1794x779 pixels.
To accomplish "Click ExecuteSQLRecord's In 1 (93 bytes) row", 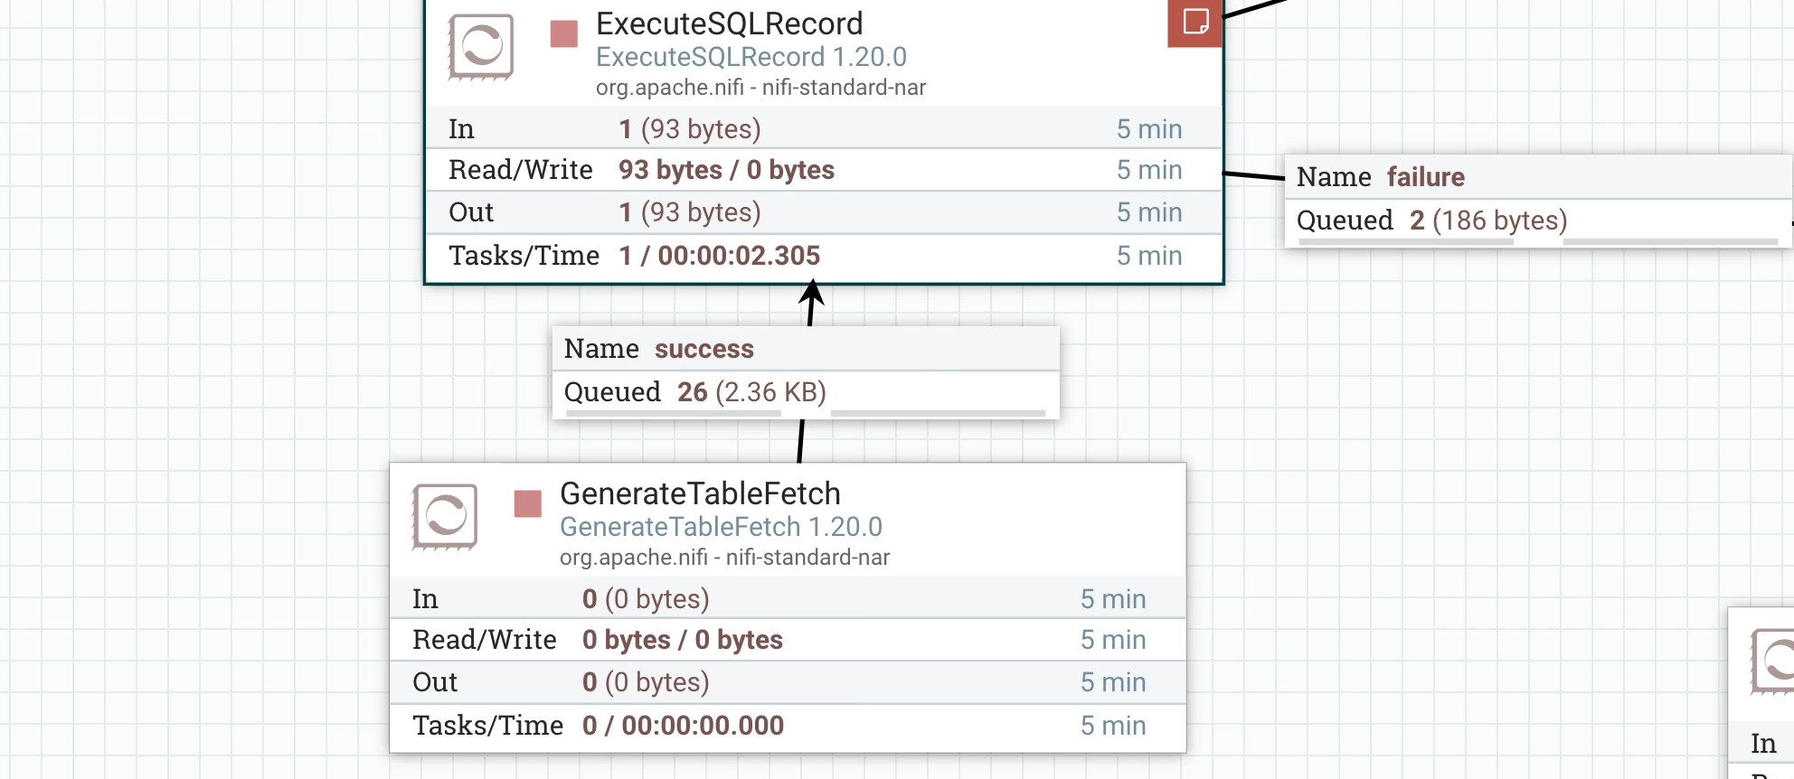I will tap(824, 128).
